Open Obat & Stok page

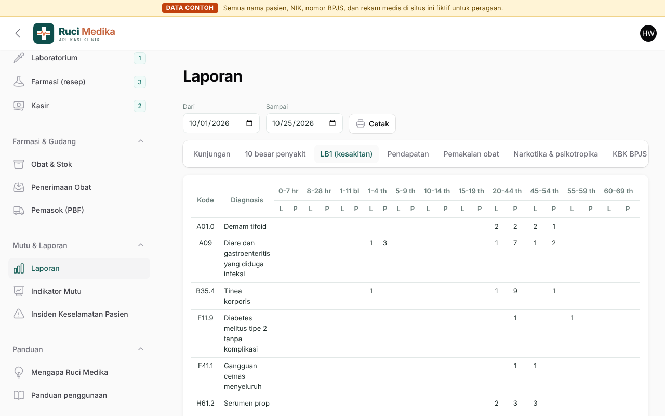[x=79, y=164]
